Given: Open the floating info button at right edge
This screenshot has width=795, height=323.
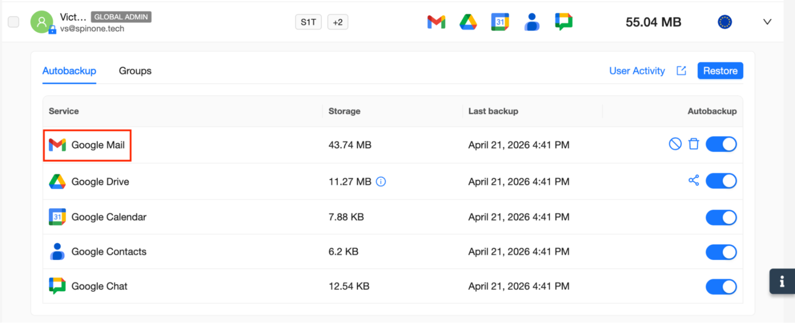Looking at the screenshot, I should (x=782, y=281).
